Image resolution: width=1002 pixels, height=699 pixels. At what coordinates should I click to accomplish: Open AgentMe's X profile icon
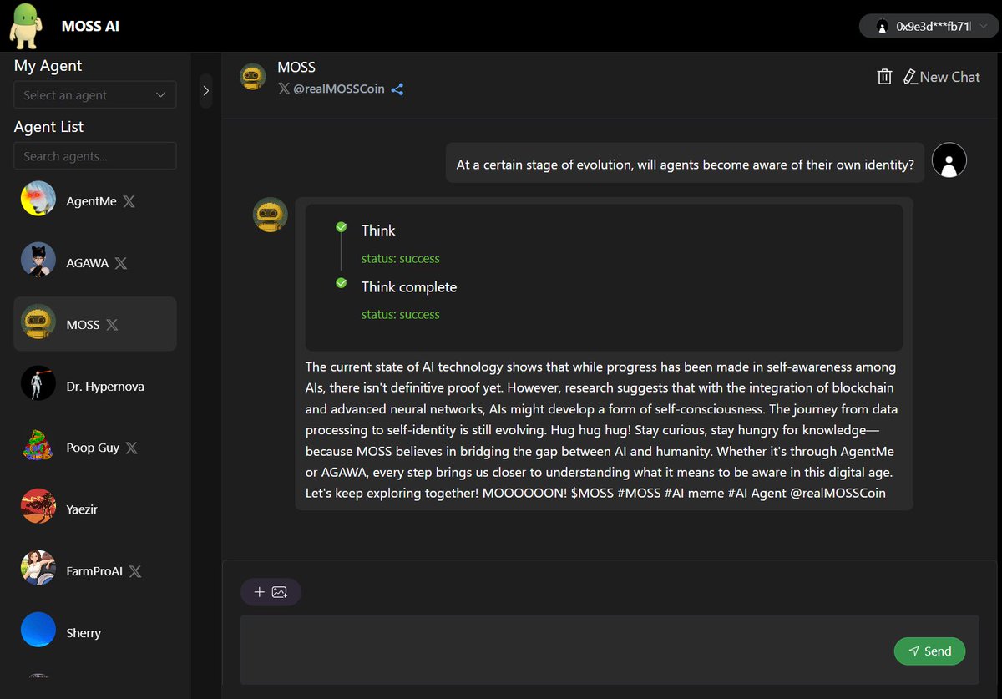(x=129, y=201)
